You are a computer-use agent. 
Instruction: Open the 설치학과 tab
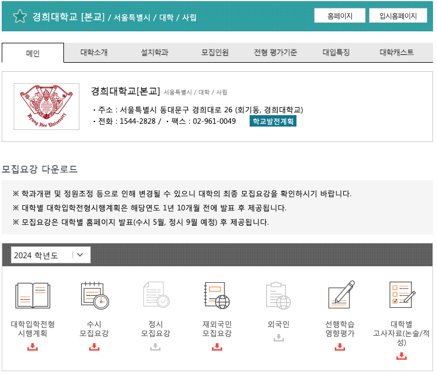tap(155, 52)
